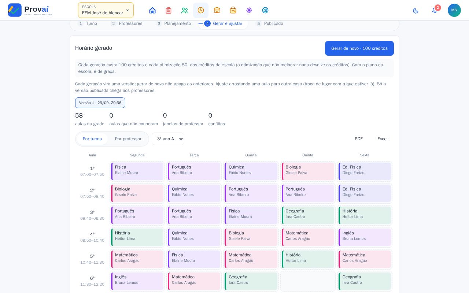The image size is (469, 293).
Task: Export the schedule as PDF
Action: (359, 139)
